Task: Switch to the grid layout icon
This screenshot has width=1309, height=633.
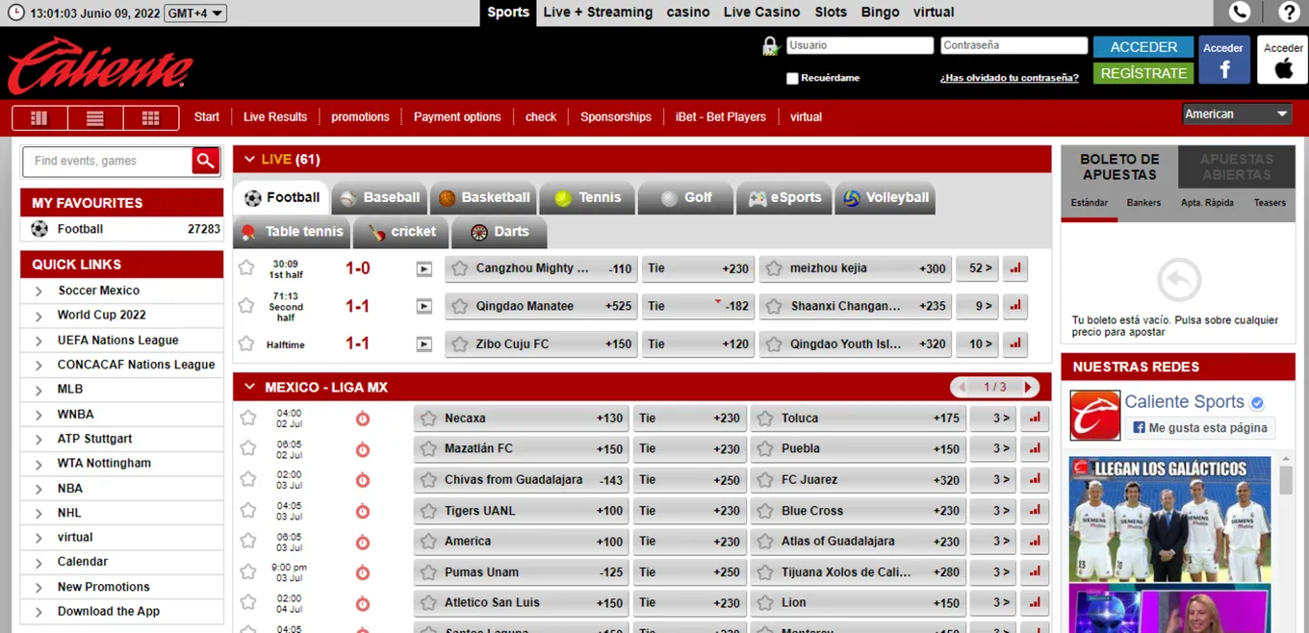Action: pyautogui.click(x=151, y=117)
